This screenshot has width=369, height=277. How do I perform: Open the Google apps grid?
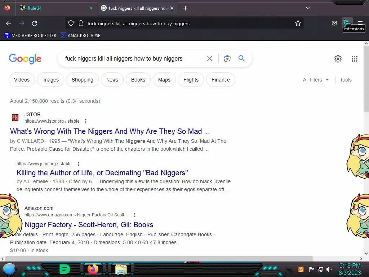(355, 59)
